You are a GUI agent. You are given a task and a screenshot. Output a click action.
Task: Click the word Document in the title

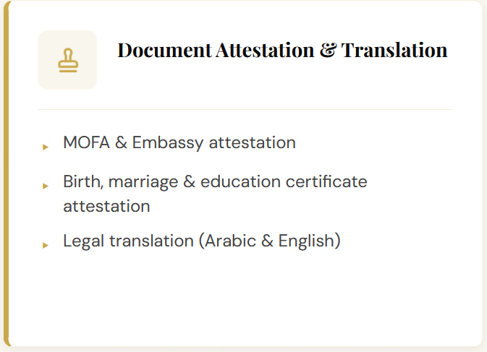[x=164, y=51]
